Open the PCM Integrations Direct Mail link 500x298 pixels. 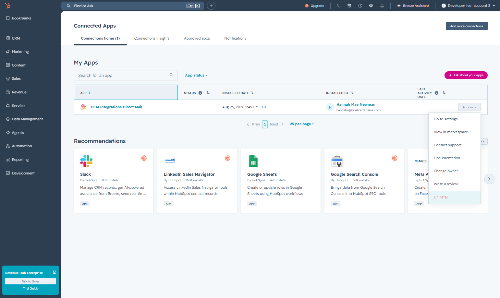click(x=116, y=107)
